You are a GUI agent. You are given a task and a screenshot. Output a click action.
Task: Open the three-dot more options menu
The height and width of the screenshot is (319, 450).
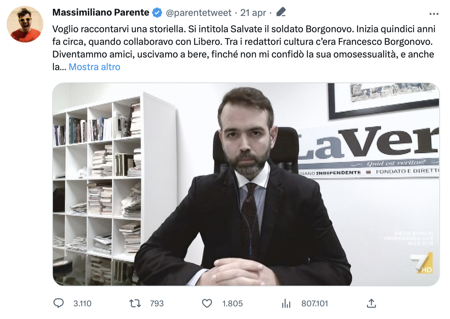coord(434,14)
